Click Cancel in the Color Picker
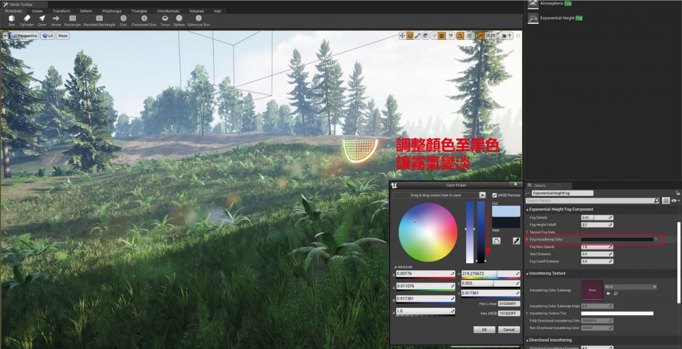682x349 pixels. point(509,330)
